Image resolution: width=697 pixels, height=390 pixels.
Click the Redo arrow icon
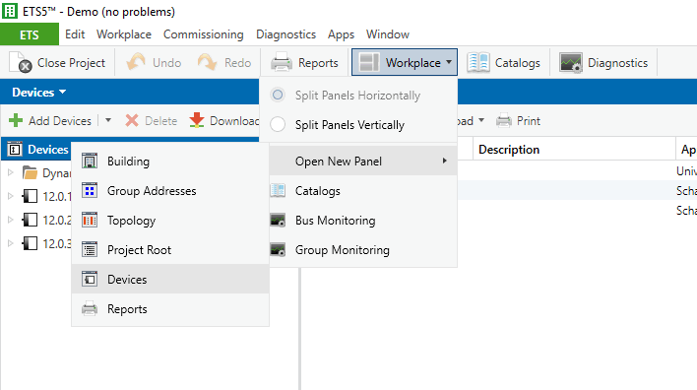point(207,62)
